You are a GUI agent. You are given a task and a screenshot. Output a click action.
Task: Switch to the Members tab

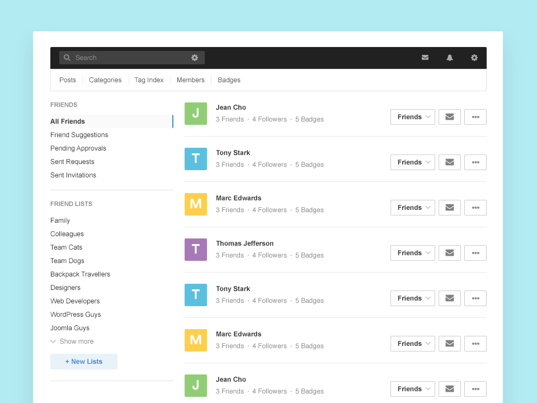(x=190, y=80)
